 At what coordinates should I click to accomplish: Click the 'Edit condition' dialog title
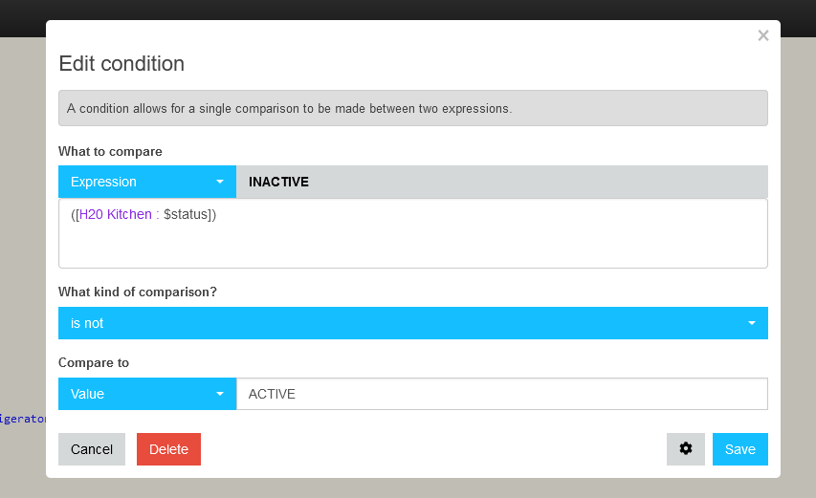coord(121,64)
